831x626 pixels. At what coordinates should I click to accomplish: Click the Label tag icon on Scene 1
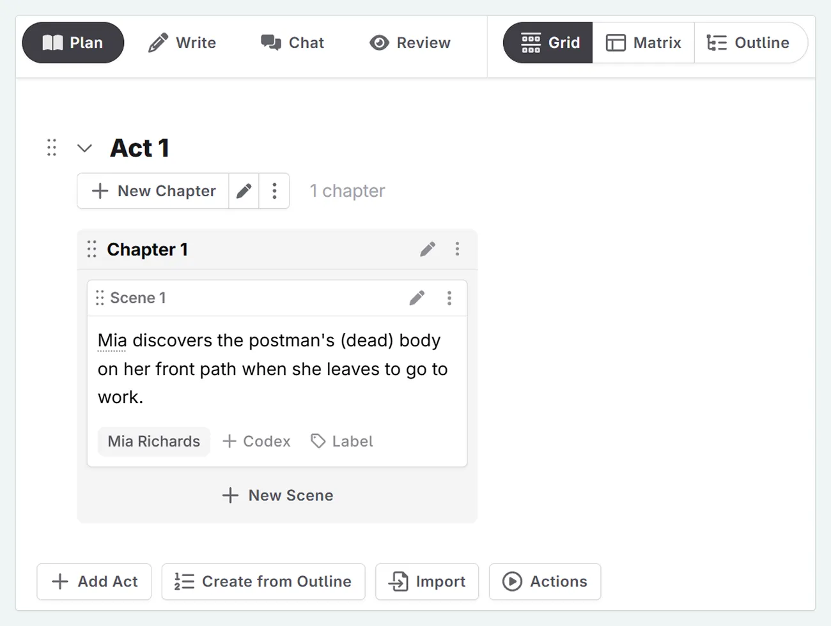pyautogui.click(x=318, y=441)
